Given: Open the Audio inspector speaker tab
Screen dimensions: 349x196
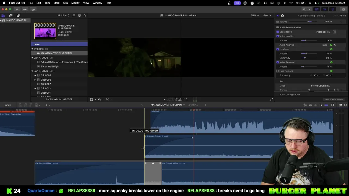Looking at the screenshot, I should point(278,16).
